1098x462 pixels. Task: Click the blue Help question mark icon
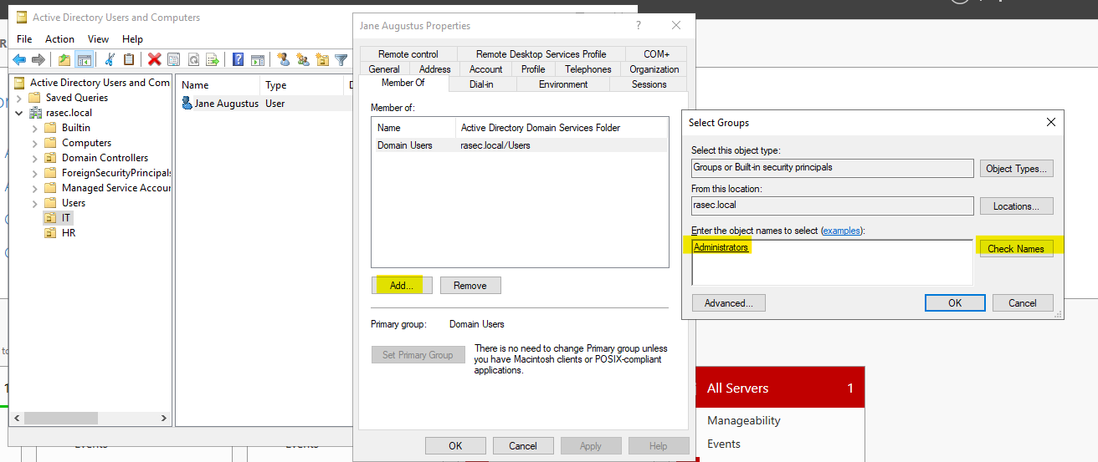(x=239, y=59)
